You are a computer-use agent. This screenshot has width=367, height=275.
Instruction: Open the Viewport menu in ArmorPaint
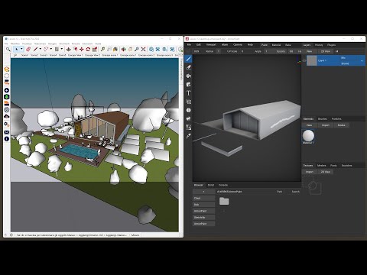[211, 44]
